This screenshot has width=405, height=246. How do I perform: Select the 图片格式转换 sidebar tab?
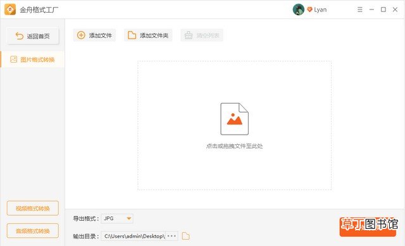(x=32, y=59)
